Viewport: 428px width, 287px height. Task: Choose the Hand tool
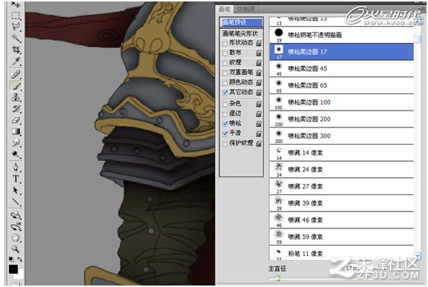16,238
